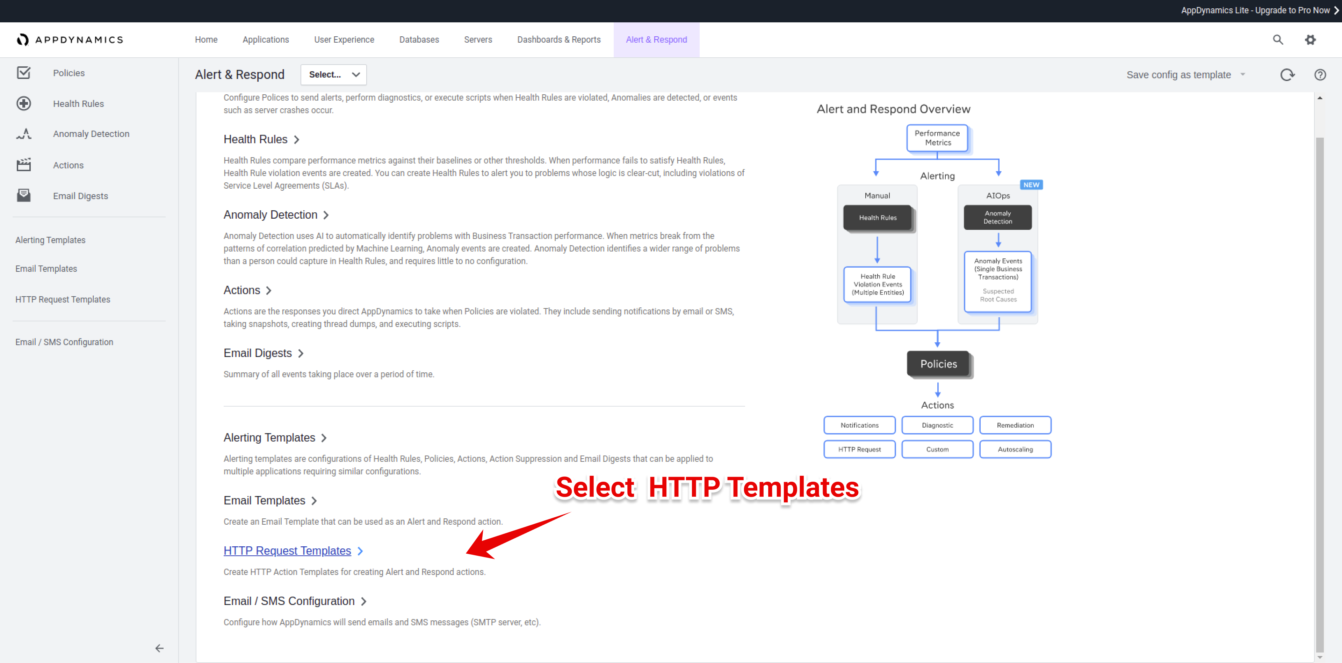Switch to the Dashboards & Reports tab
The height and width of the screenshot is (663, 1342).
[558, 39]
